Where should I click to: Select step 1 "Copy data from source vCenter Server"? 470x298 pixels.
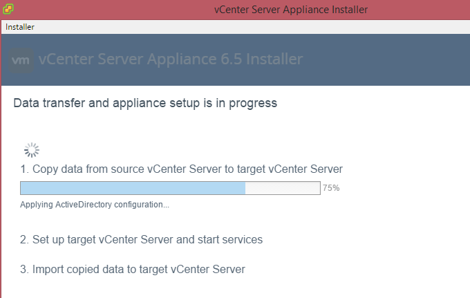pyautogui.click(x=181, y=169)
